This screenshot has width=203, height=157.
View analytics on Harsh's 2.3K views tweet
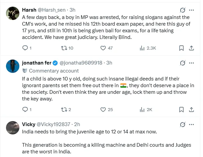coord(143,48)
